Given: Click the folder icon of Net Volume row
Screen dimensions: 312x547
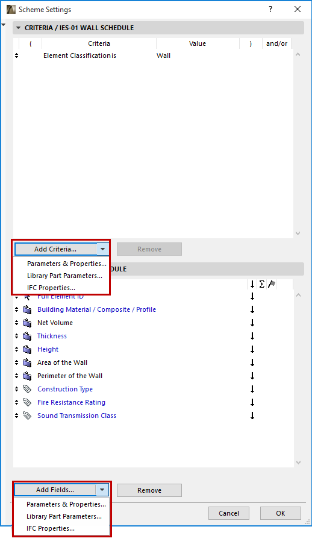Looking at the screenshot, I should [x=27, y=323].
